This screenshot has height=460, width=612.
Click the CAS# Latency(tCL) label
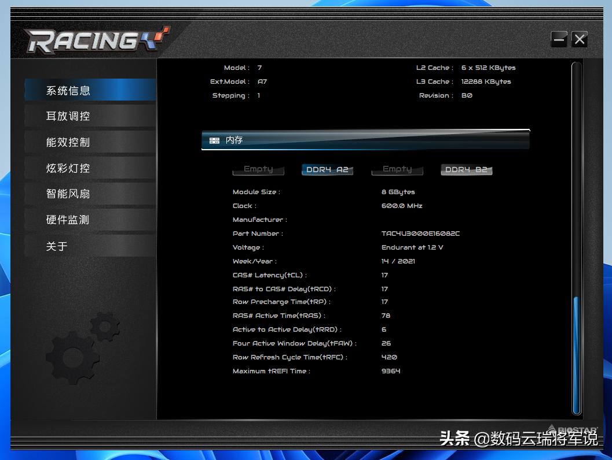(x=270, y=275)
